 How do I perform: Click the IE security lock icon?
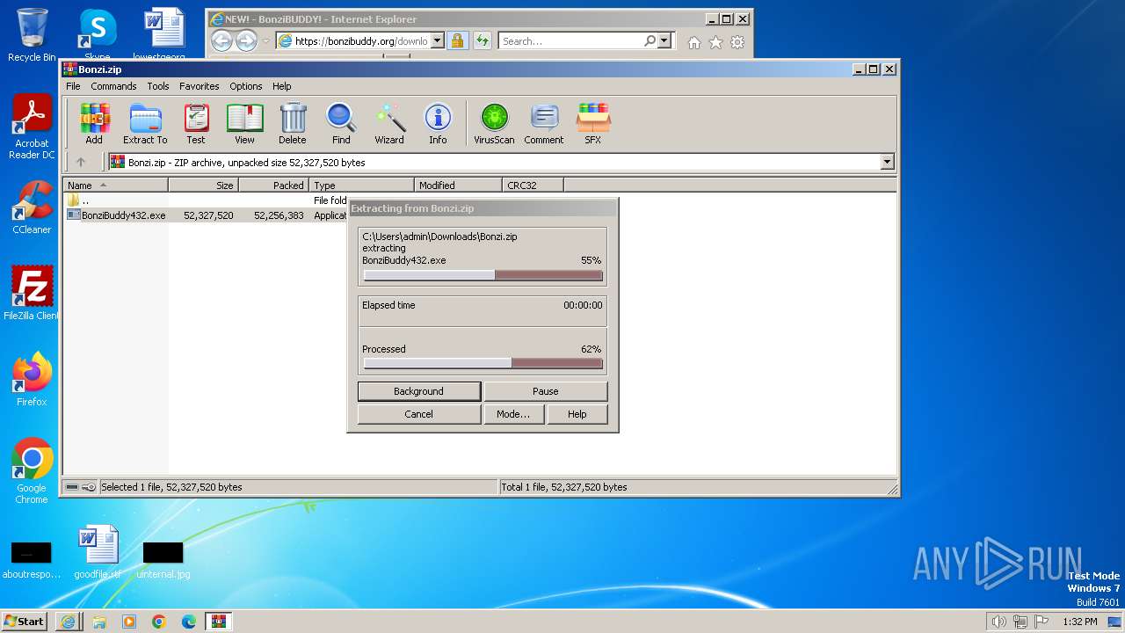(x=457, y=41)
